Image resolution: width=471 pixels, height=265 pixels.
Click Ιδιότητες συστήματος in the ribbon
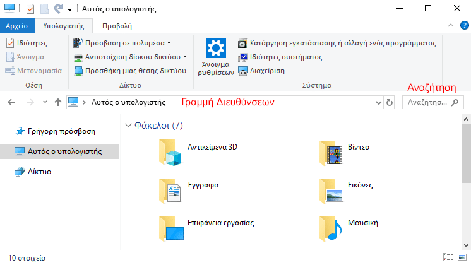point(280,57)
